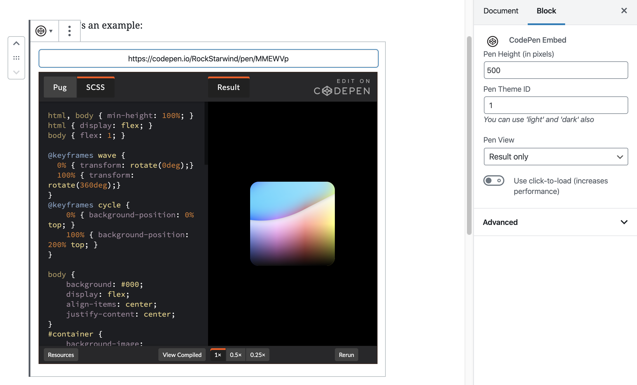
Task: Select the Block tab
Action: coord(546,11)
